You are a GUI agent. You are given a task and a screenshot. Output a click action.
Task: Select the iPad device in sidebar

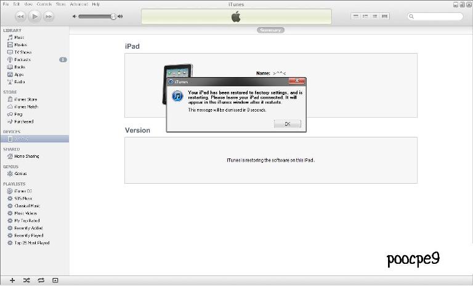click(34, 139)
